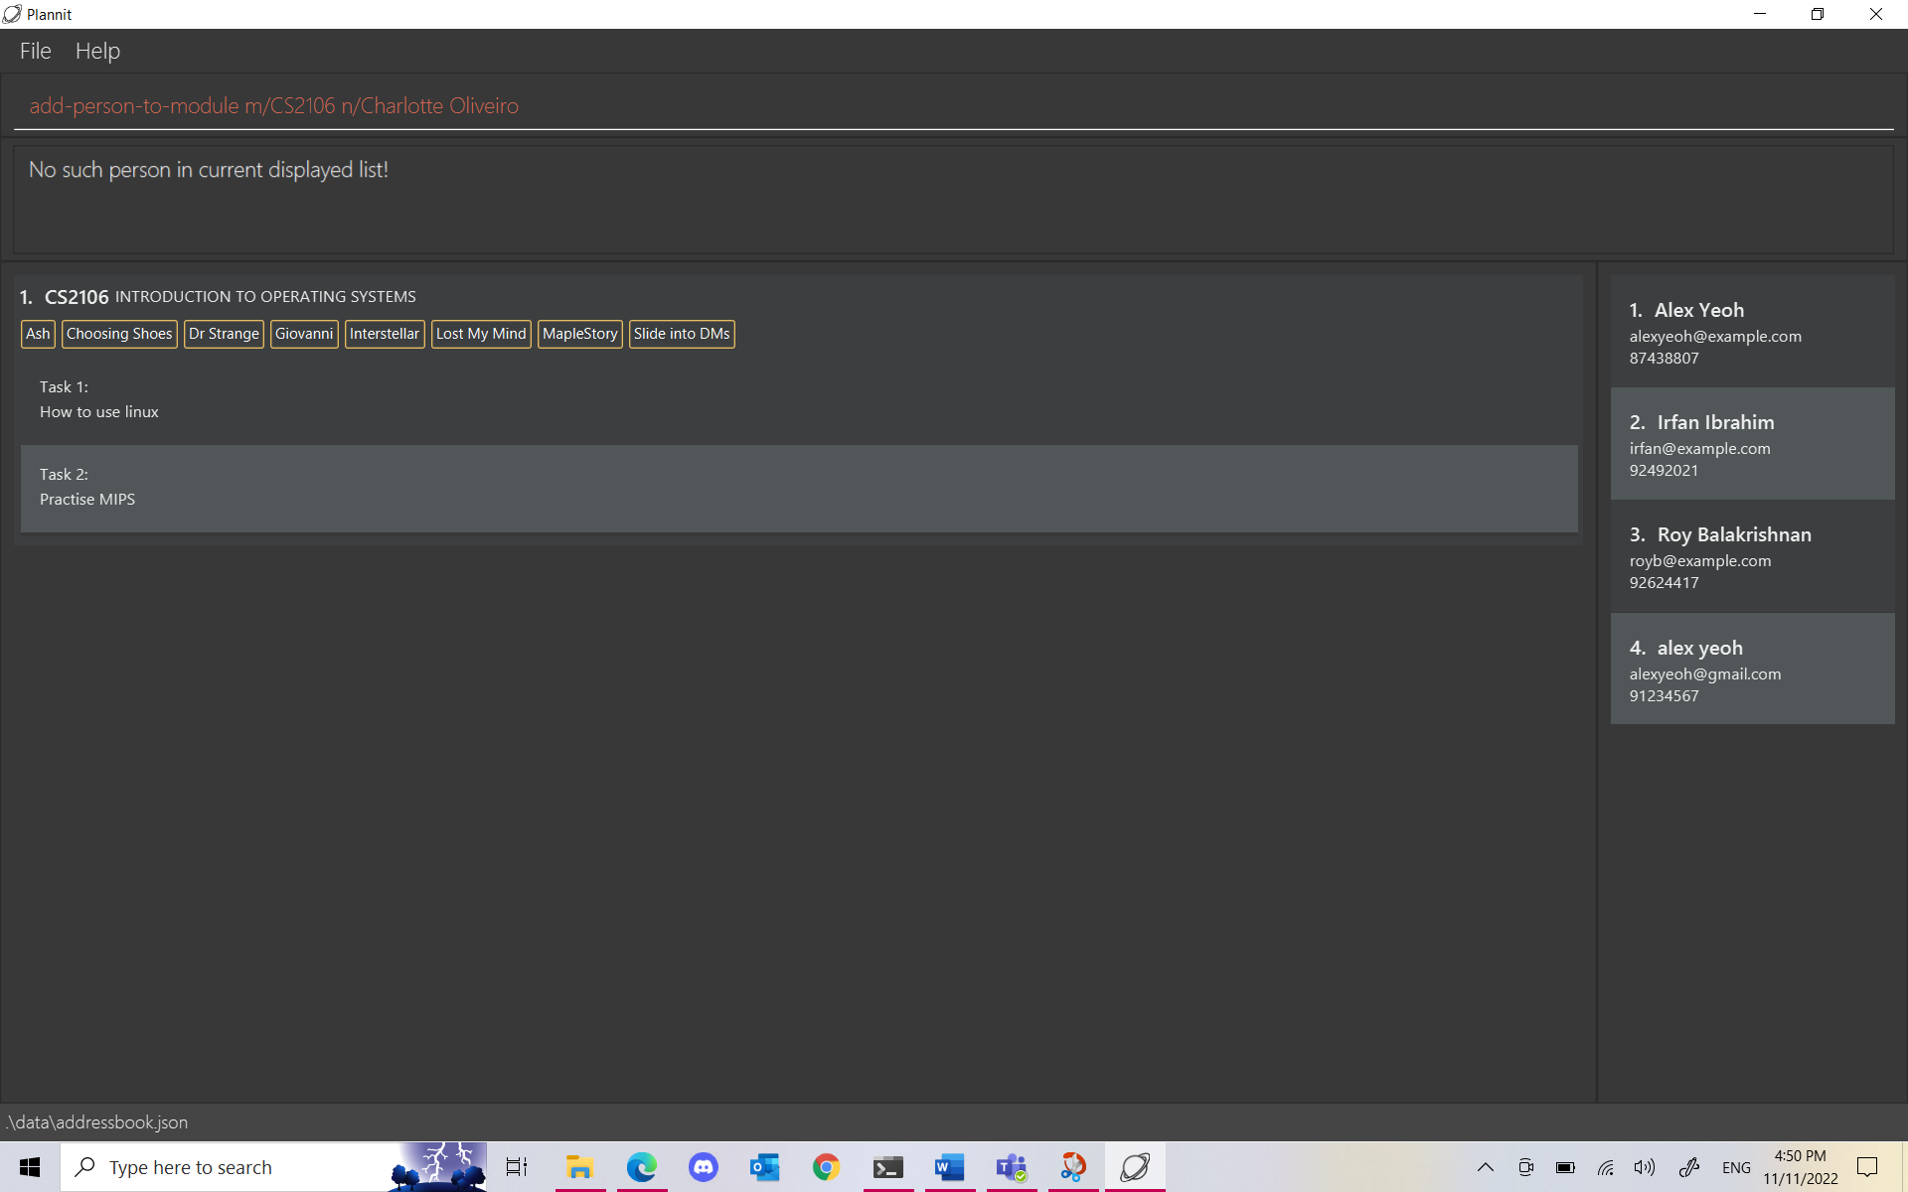The image size is (1908, 1192).
Task: Open Microsoft Teams from taskbar
Action: (x=1011, y=1167)
